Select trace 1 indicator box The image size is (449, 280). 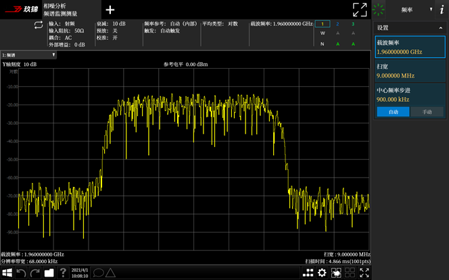point(323,24)
